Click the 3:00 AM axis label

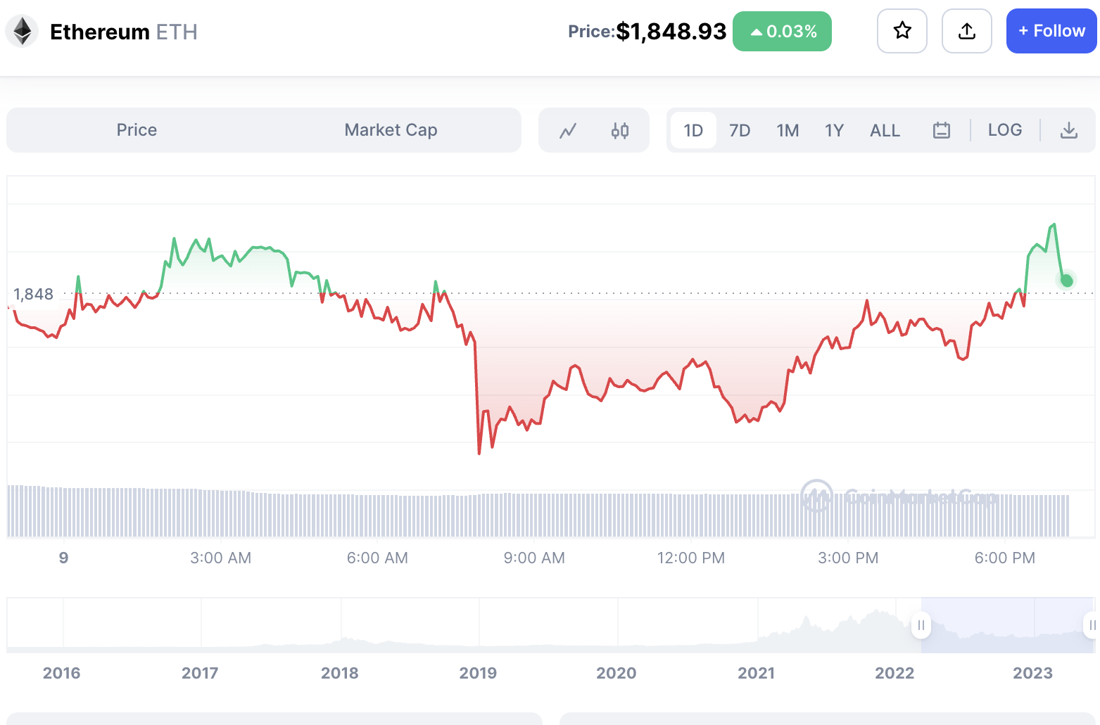[220, 558]
